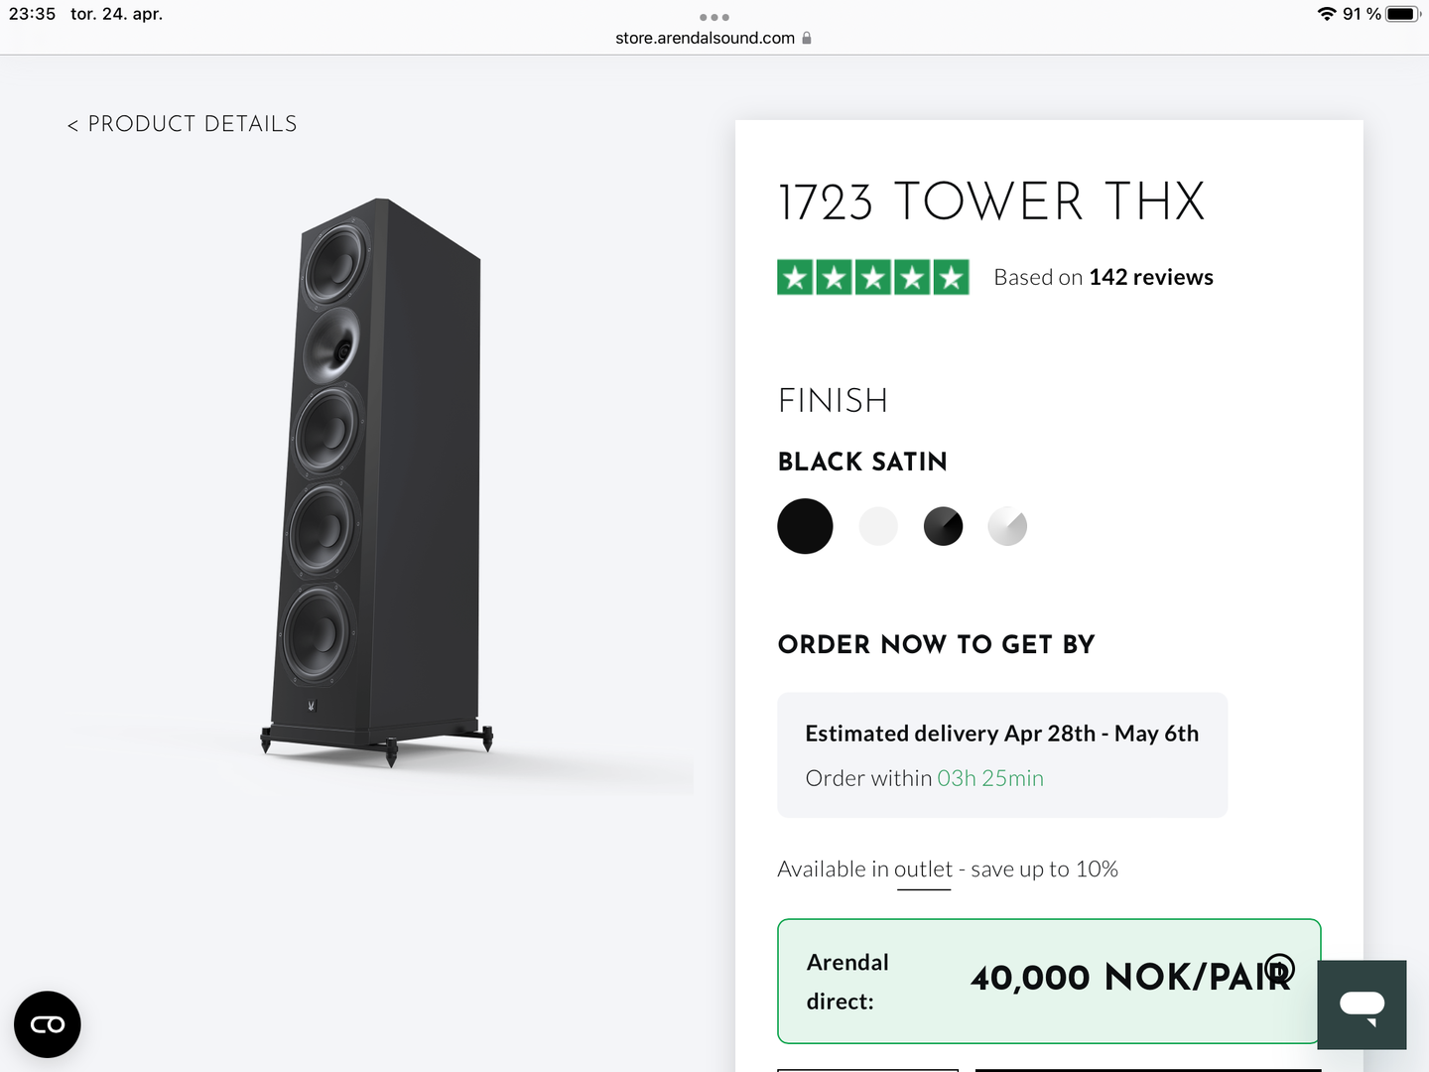This screenshot has width=1429, height=1072.
Task: Choose the plain white finish swatch
Action: tap(878, 526)
